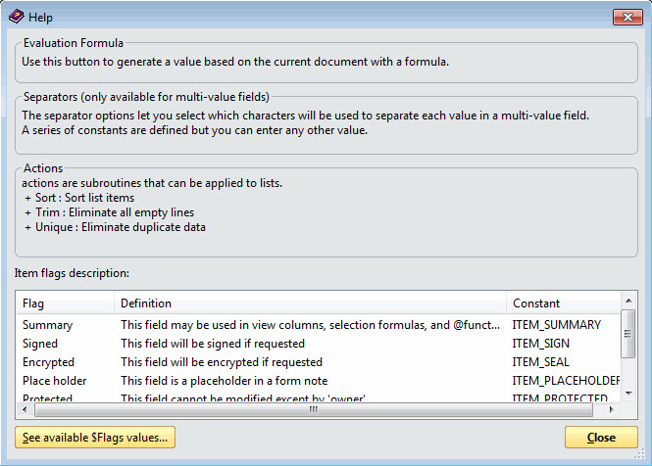Click the horizontal scrollbar right arrow

[614, 410]
